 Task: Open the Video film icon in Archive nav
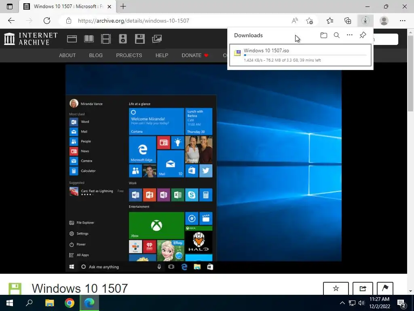click(106, 39)
